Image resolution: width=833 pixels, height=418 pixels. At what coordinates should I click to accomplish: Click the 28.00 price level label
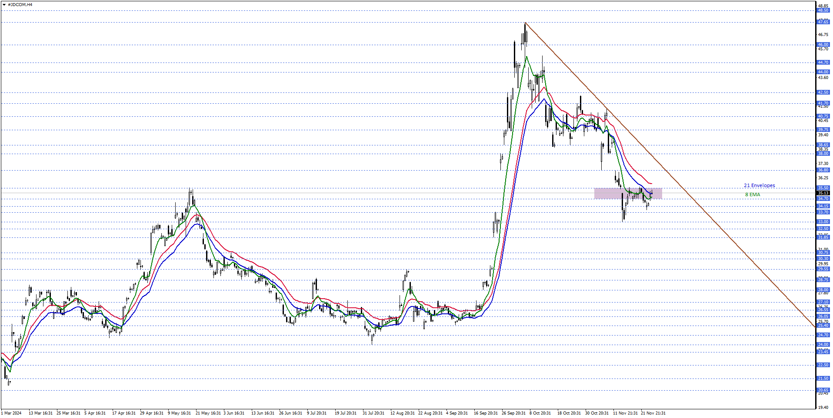[823, 290]
